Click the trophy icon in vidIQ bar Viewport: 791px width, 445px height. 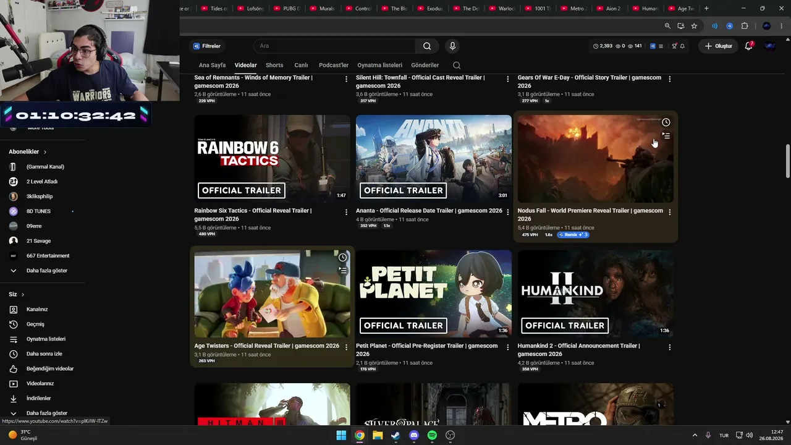coord(674,46)
